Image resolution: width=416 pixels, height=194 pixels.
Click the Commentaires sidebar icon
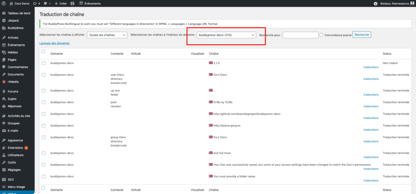pos(4,67)
